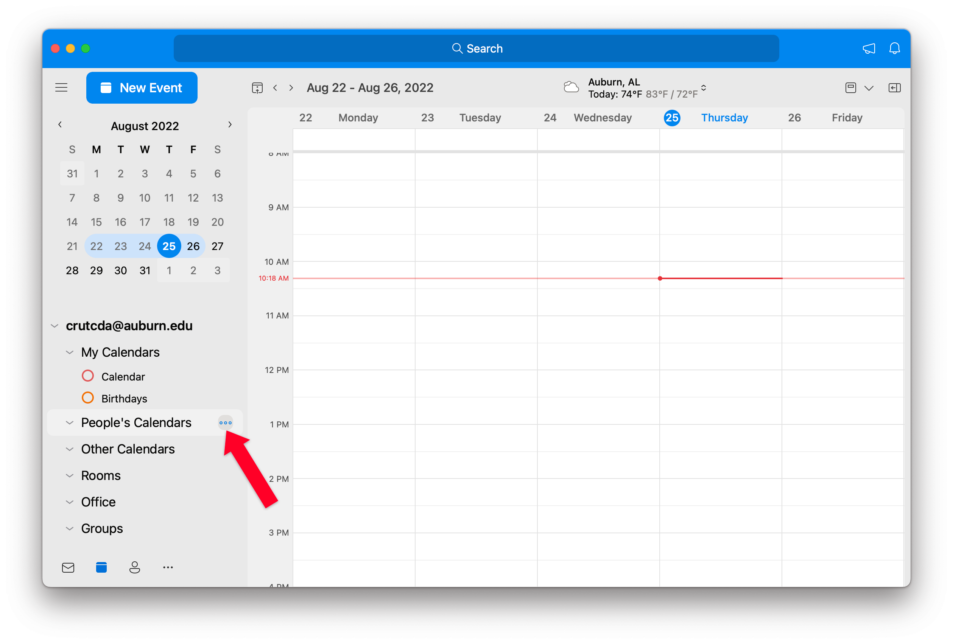Screen dimensions: 953x643
Task: Collapse the My Calendars group
Action: coord(70,353)
